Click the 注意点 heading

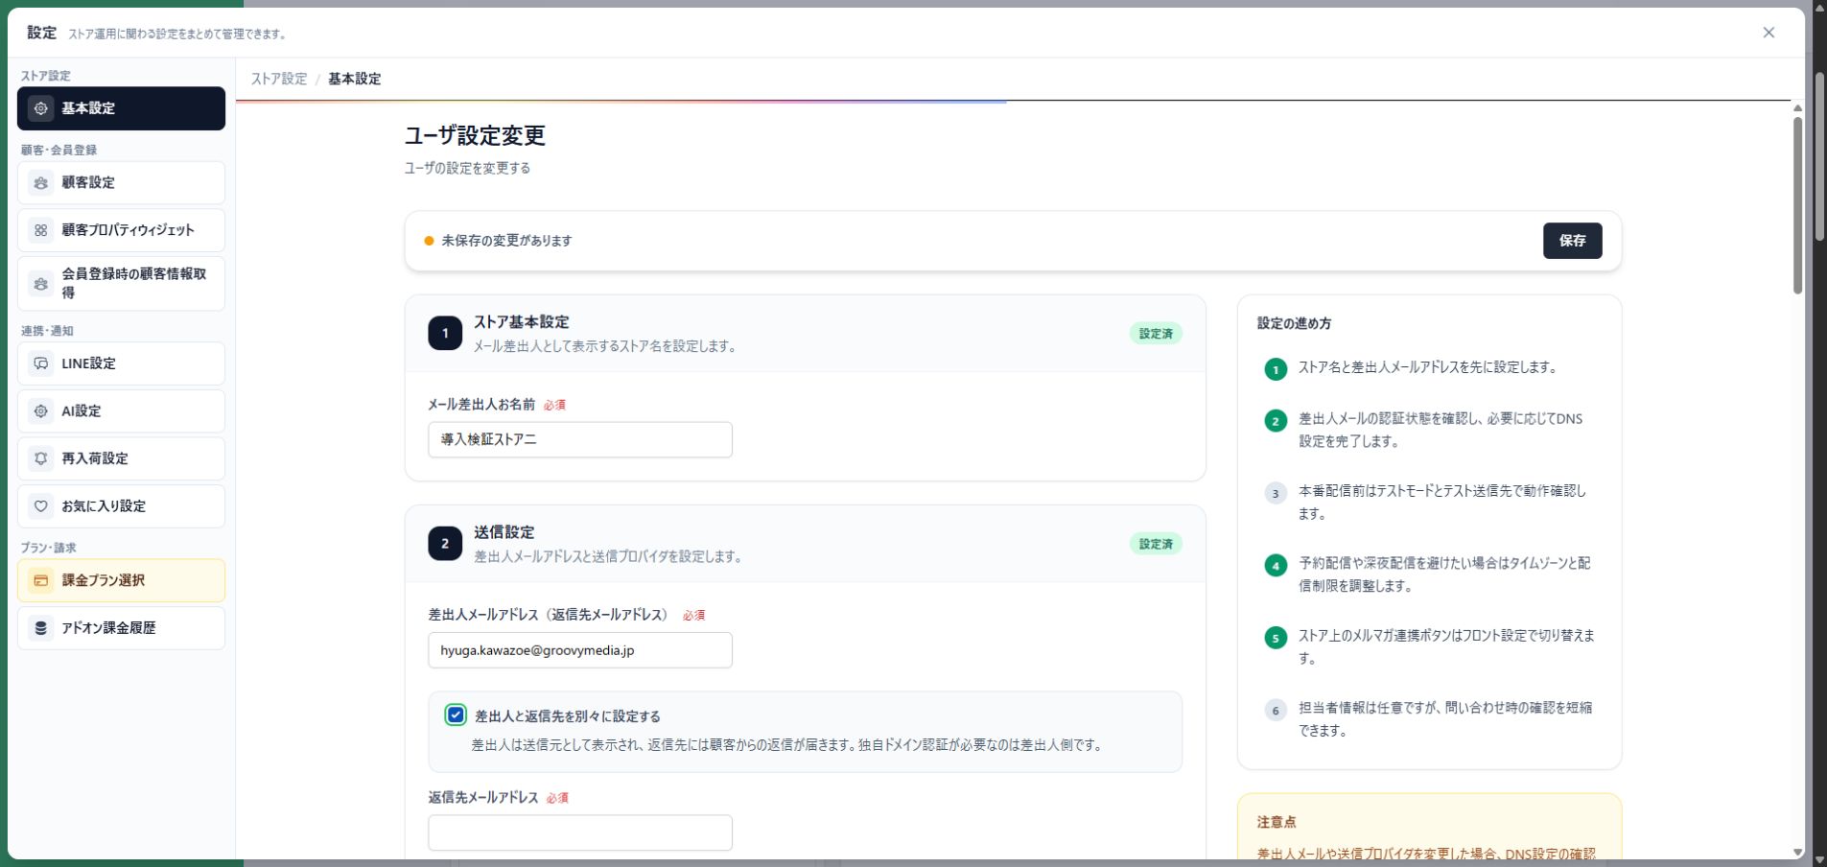(x=1277, y=822)
